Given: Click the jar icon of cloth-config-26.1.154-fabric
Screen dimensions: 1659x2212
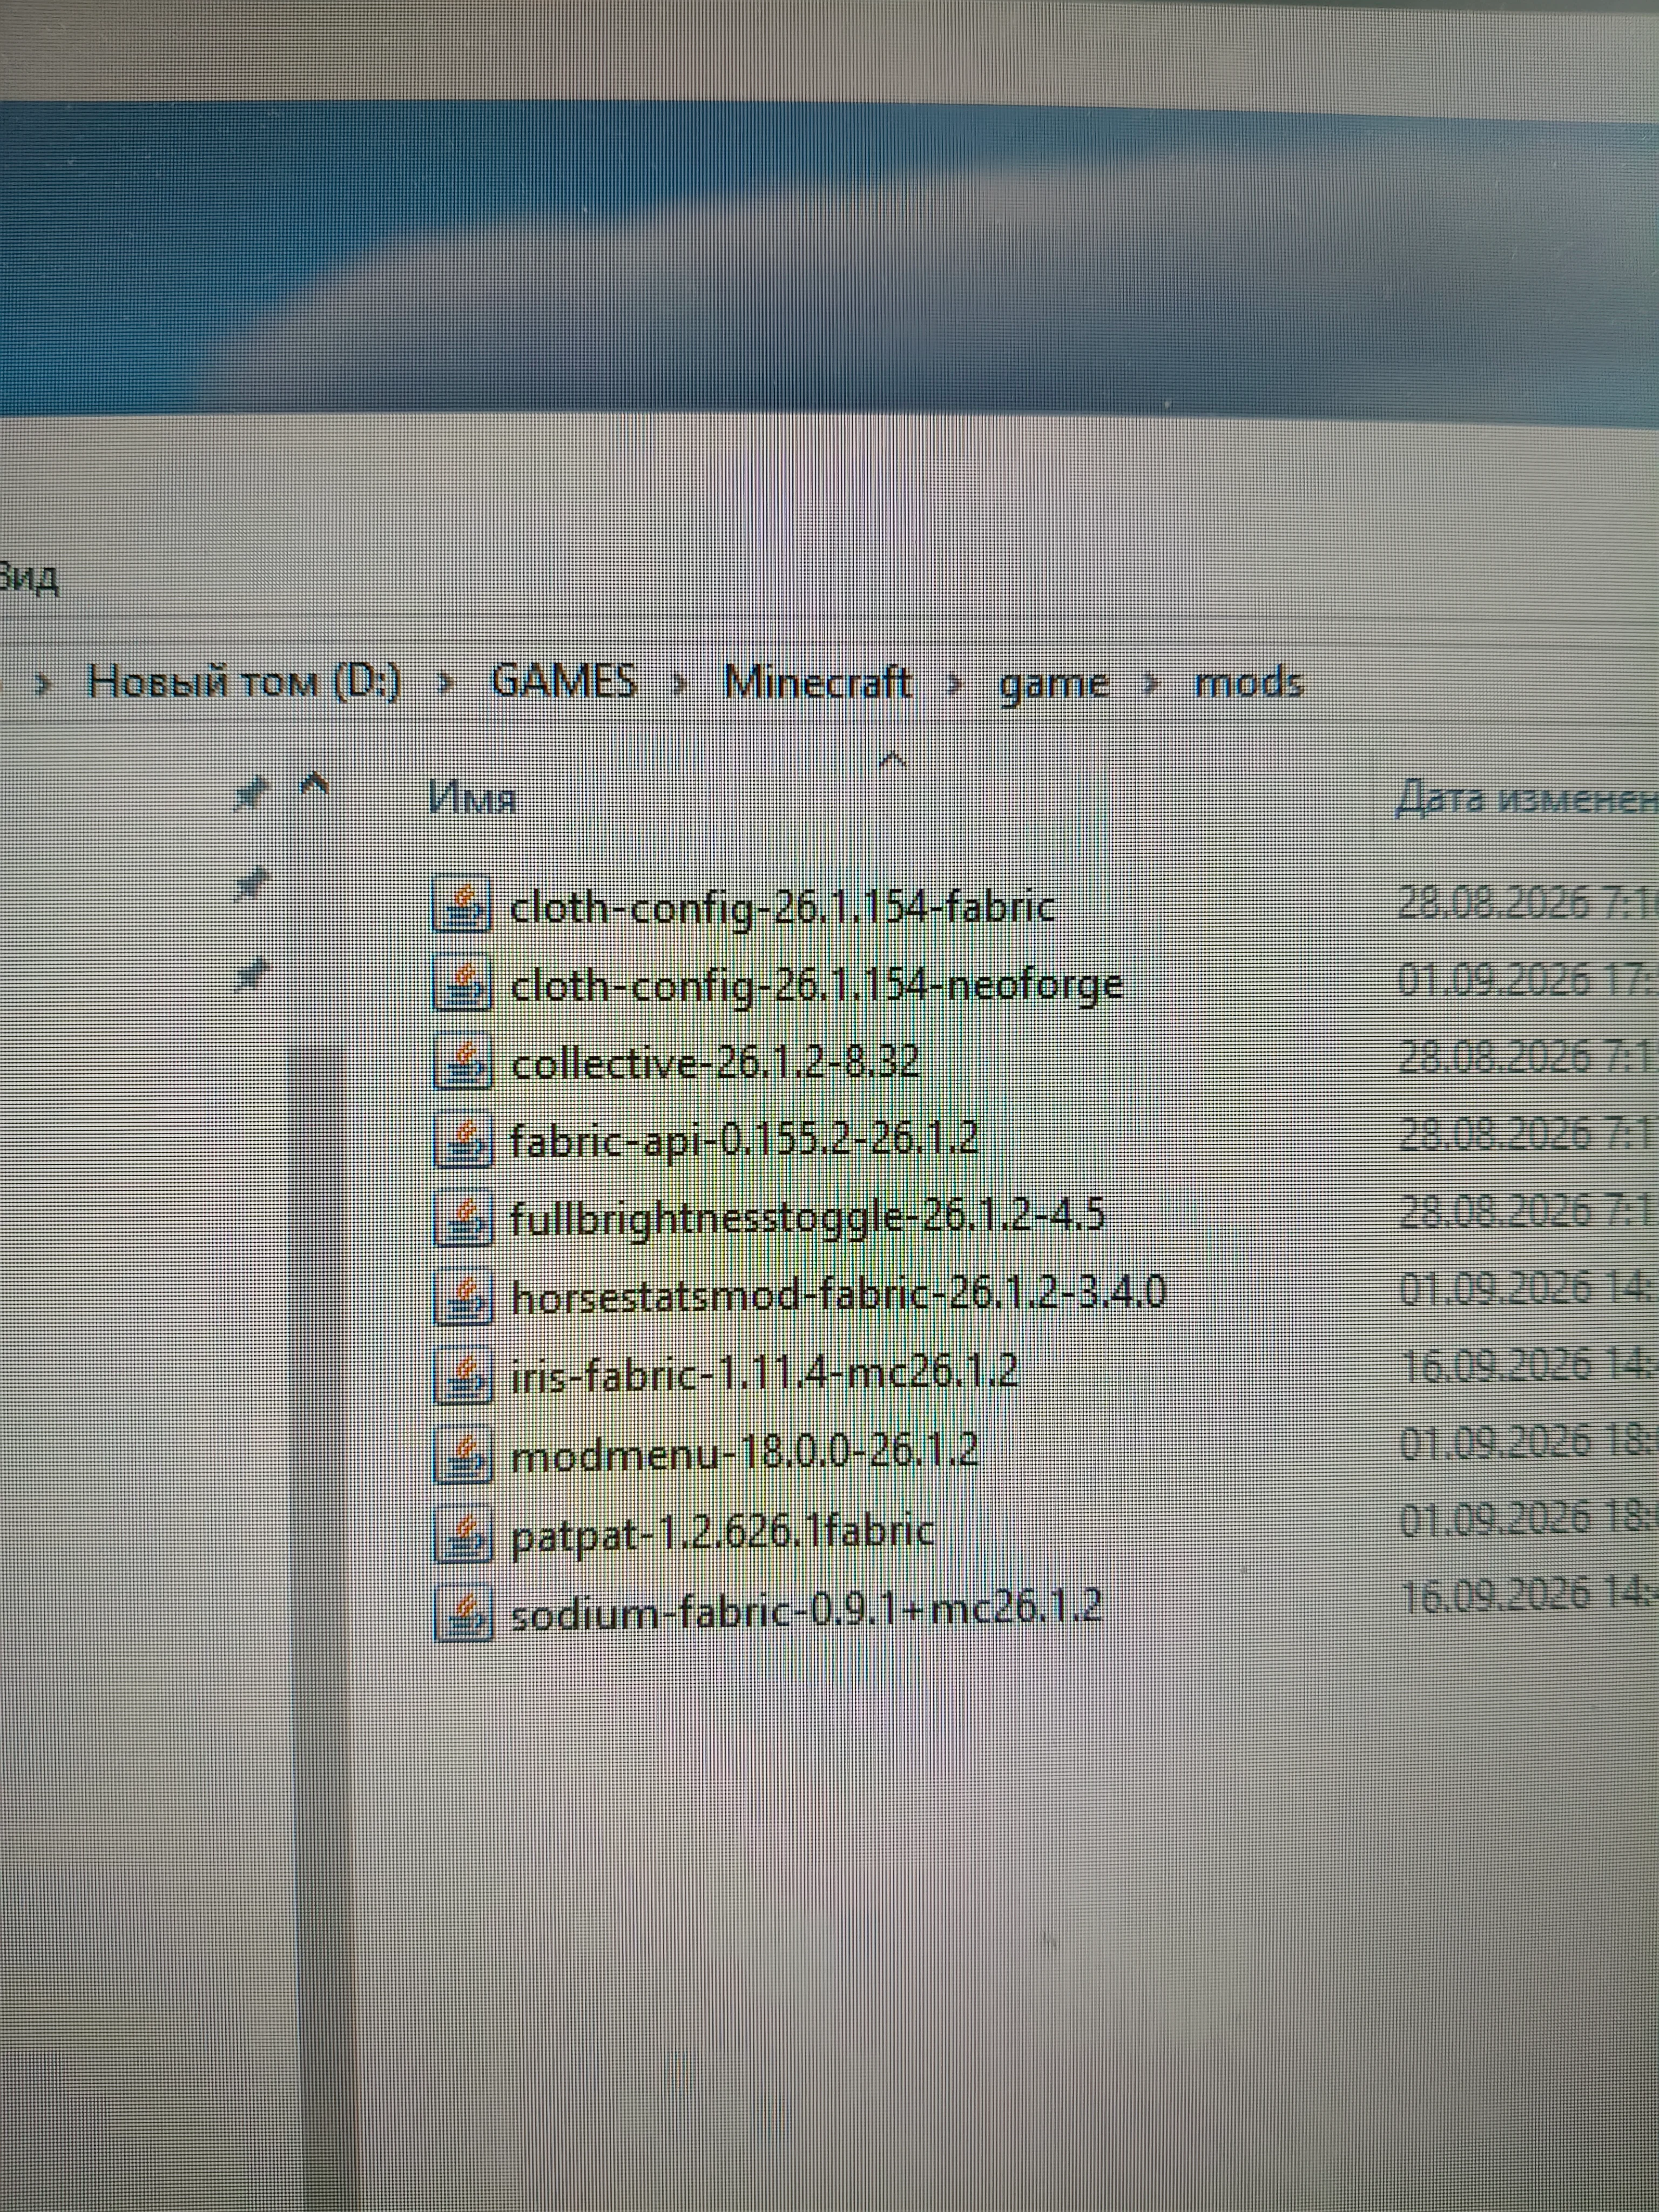Looking at the screenshot, I should 462,905.
